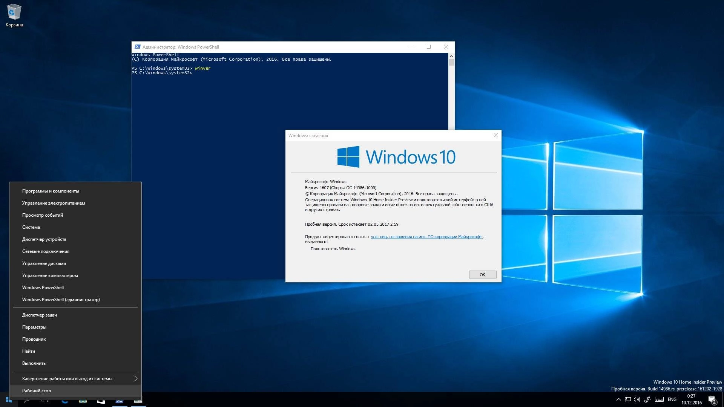Select Просмотр событий in the menu

(x=75, y=215)
